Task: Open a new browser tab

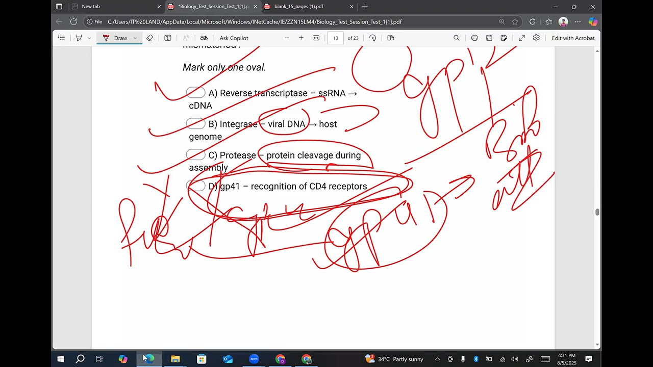Action: pyautogui.click(x=365, y=7)
